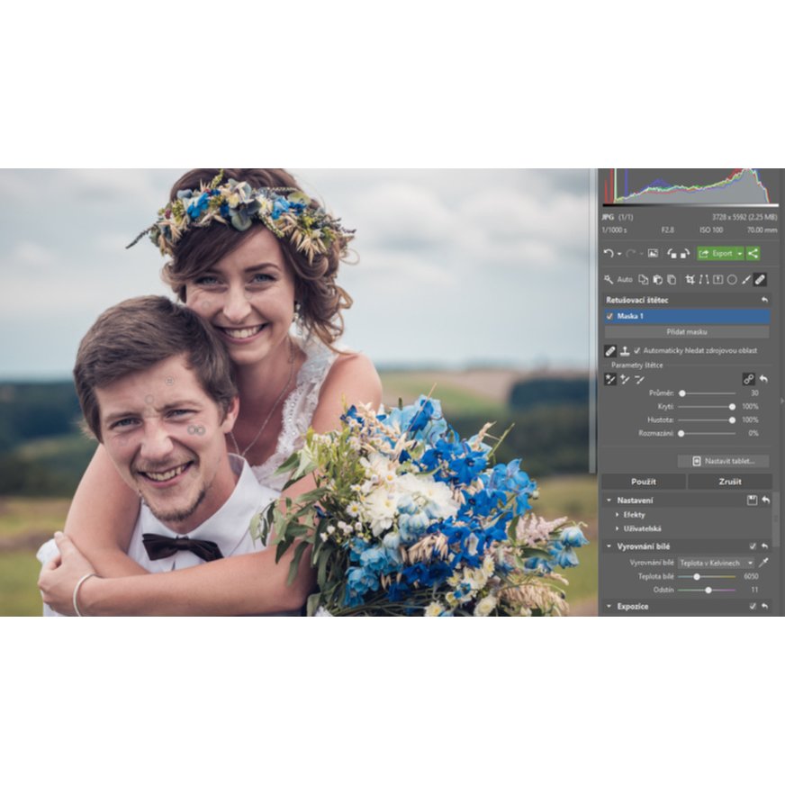Click the save preset icon in Nastavení

coord(752,500)
